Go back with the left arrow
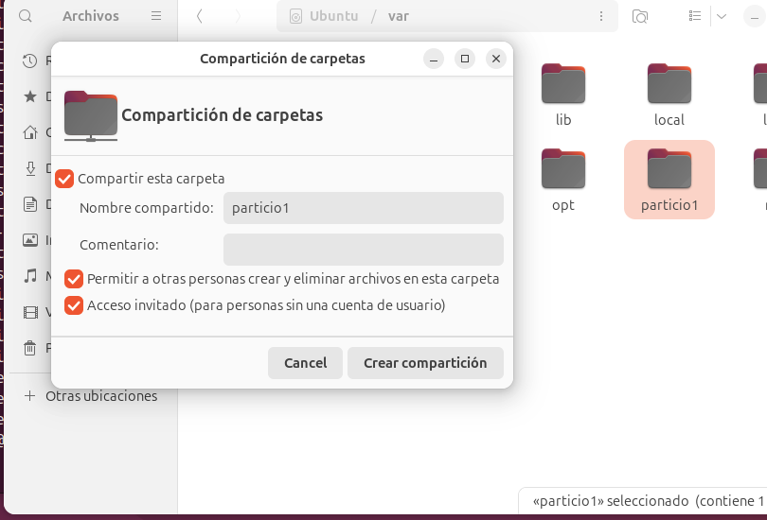Viewport: 767px width, 520px height. tap(200, 16)
